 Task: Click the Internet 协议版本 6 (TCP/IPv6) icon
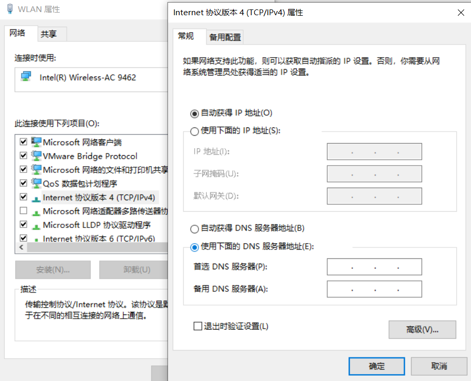pyautogui.click(x=35, y=238)
